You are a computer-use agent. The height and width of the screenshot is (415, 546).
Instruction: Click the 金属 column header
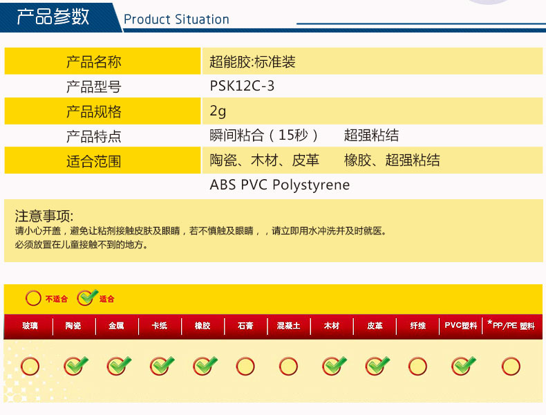pos(116,326)
